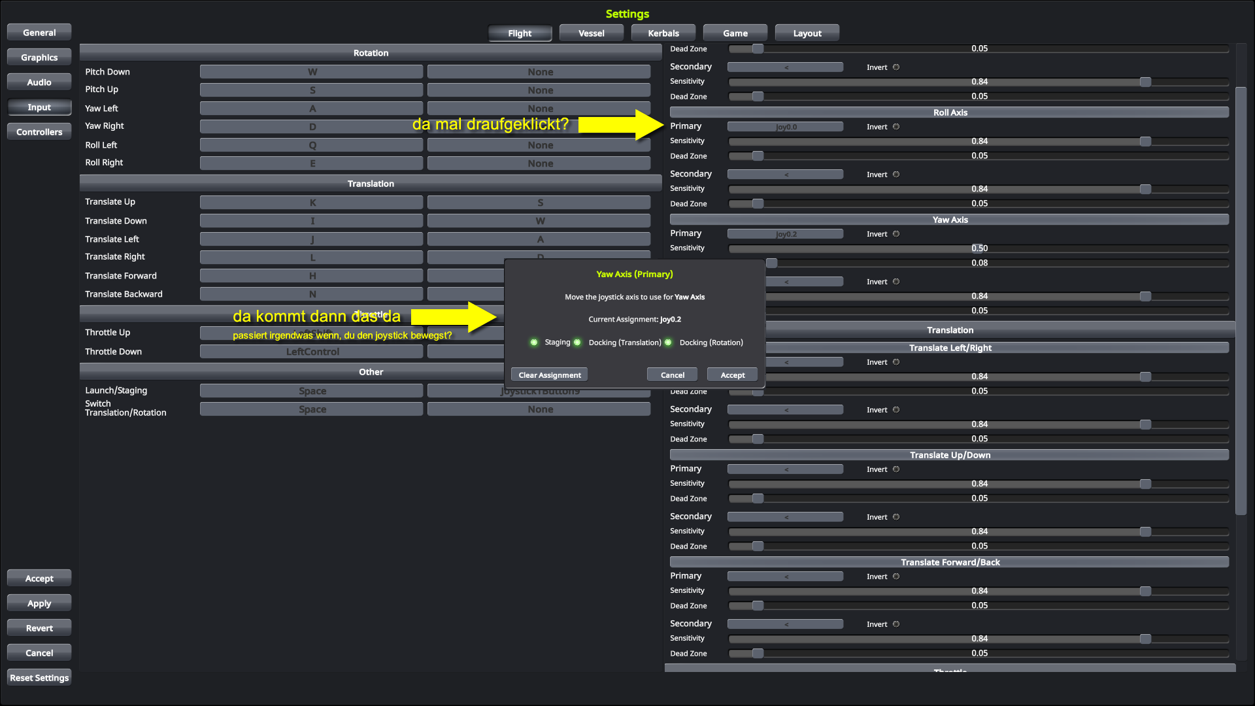The width and height of the screenshot is (1255, 706).
Task: Open the Graphics settings category
Action: point(39,58)
